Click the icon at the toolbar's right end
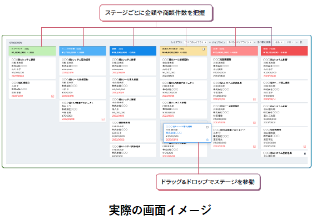Image resolution: width=321 pixels, height=220 pixels. pos(301,42)
